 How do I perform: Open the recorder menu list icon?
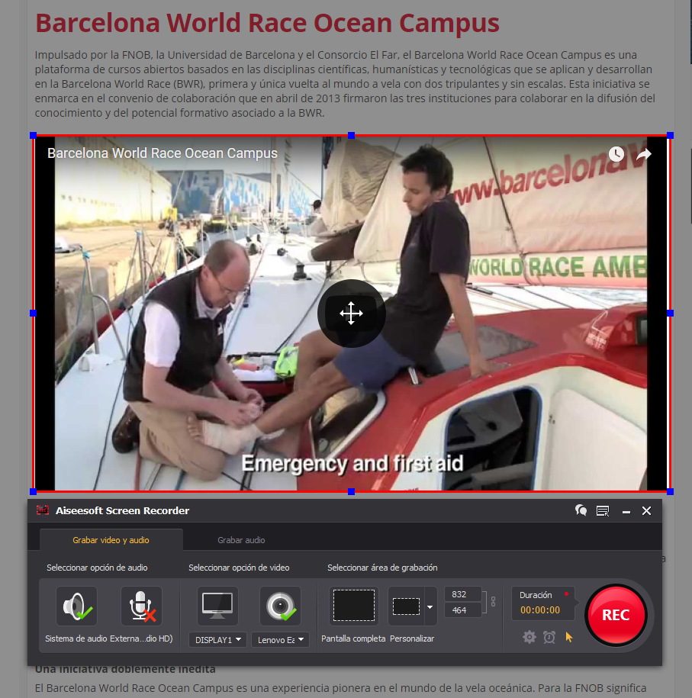click(x=603, y=511)
